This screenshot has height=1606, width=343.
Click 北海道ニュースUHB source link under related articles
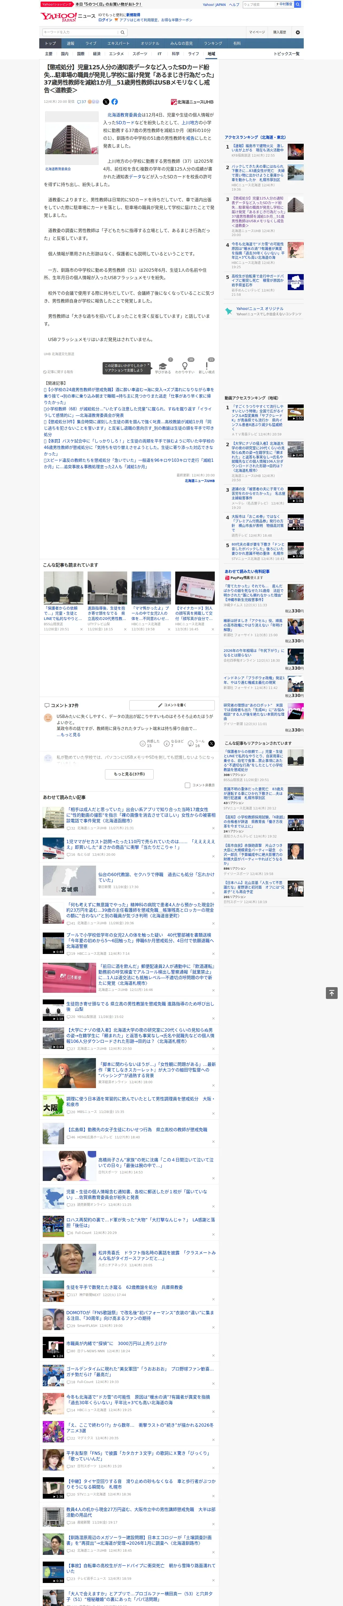tap(199, 481)
